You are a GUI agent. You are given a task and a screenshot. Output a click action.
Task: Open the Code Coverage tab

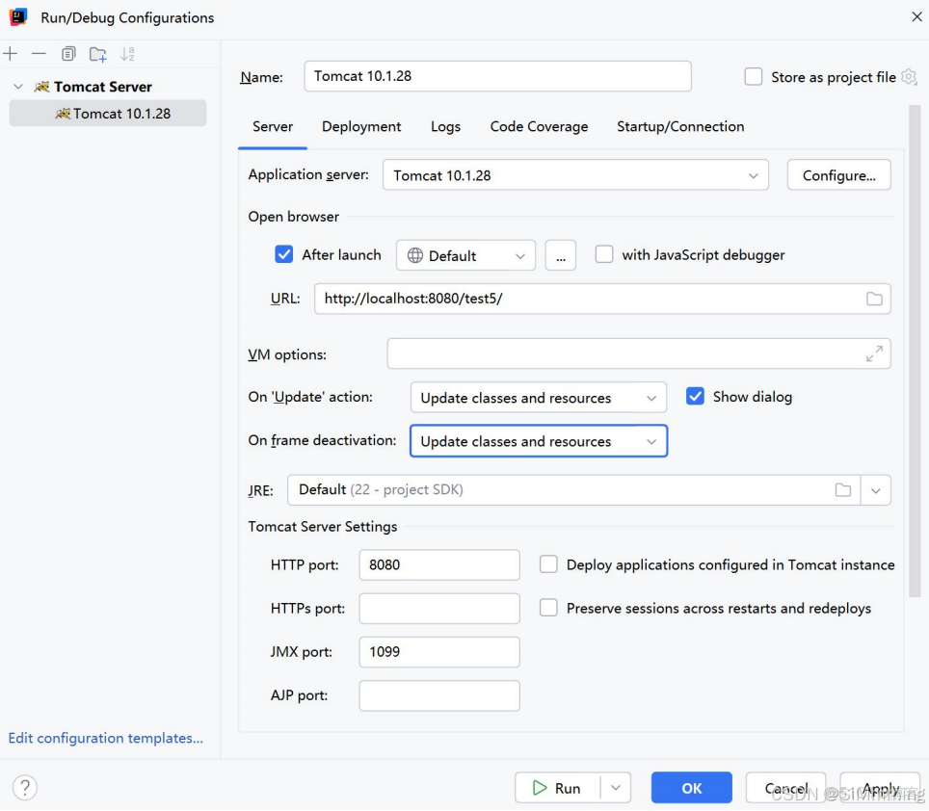point(539,126)
